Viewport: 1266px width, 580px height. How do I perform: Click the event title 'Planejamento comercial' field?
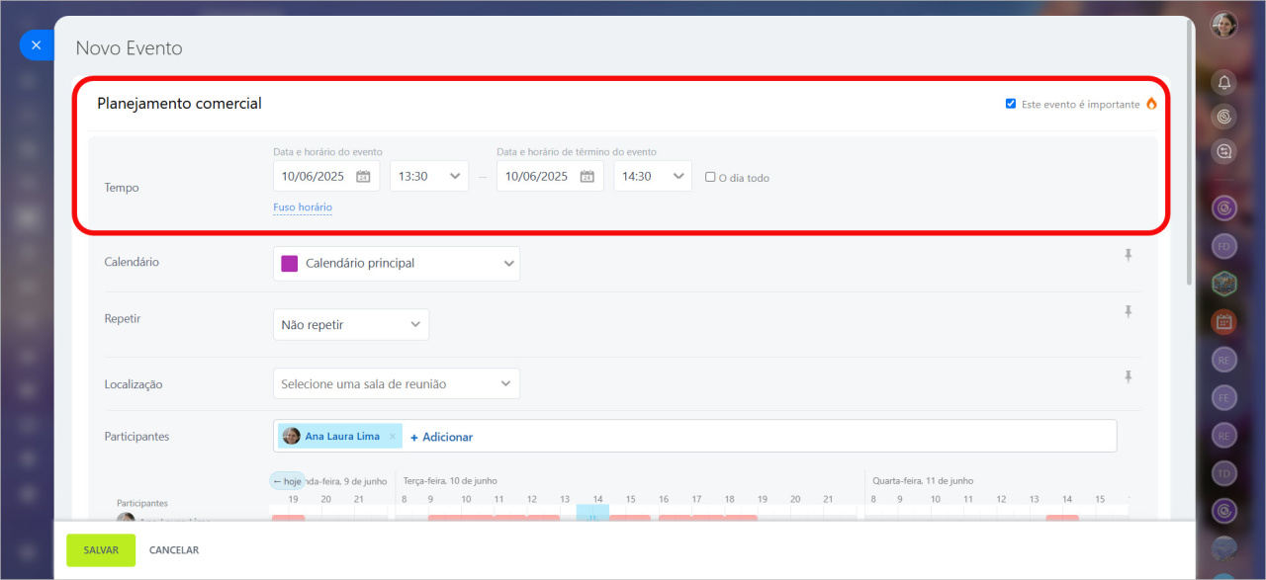[x=179, y=104]
